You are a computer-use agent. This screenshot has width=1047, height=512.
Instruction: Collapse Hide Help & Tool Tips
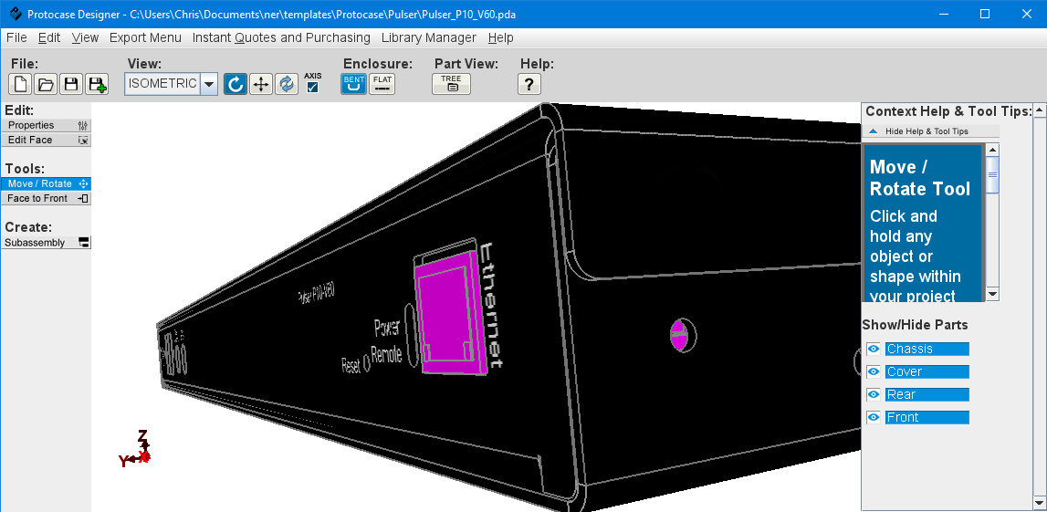click(x=931, y=131)
